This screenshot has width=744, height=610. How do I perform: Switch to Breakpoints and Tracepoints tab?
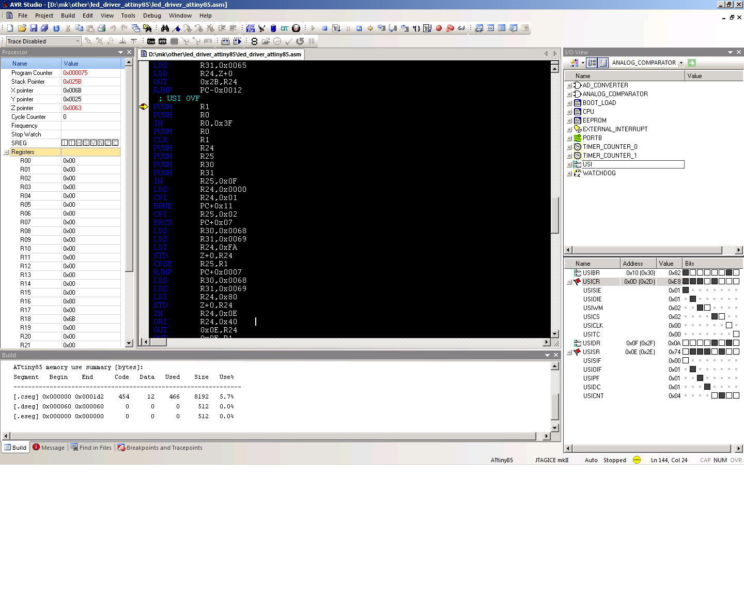[x=160, y=448]
